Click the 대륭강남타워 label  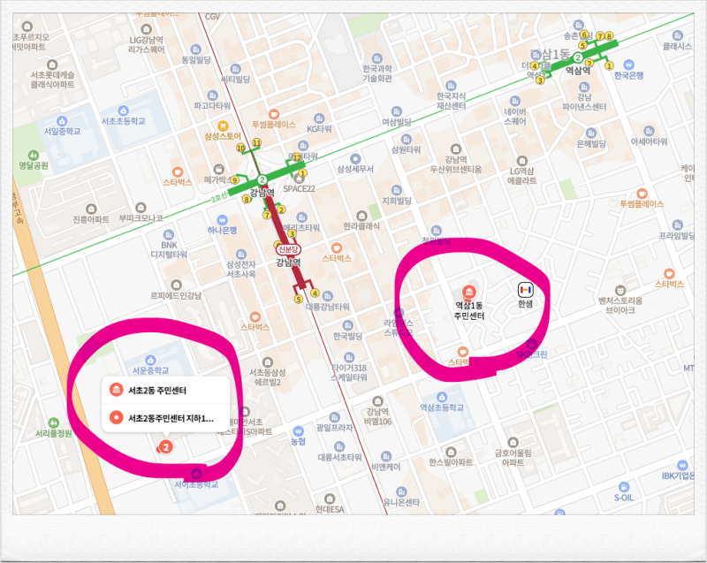(328, 307)
